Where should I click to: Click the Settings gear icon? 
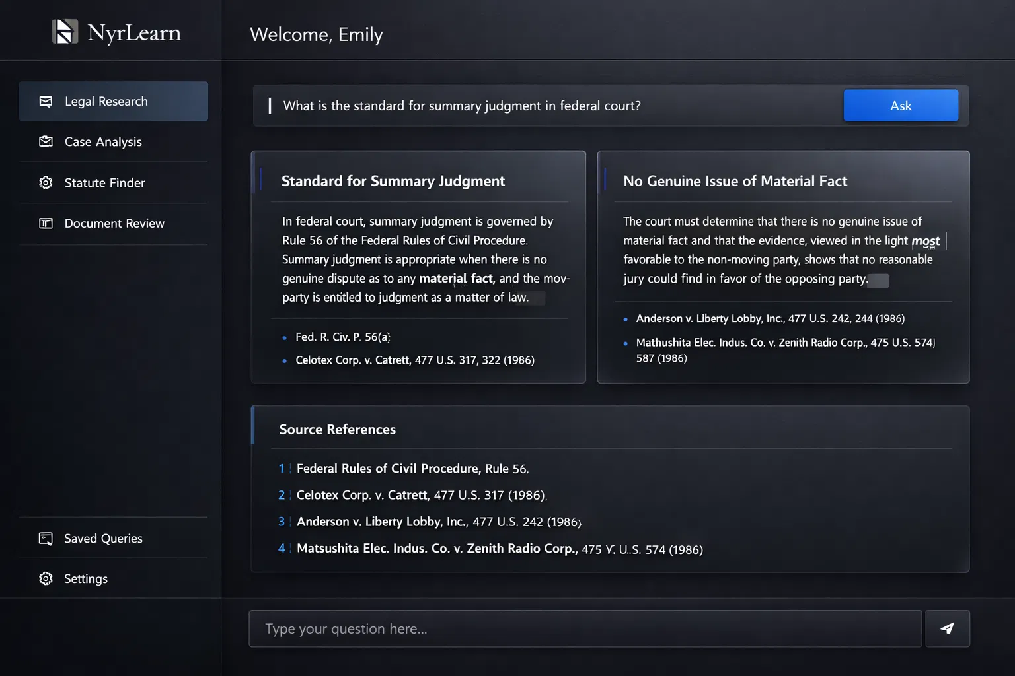pos(46,578)
